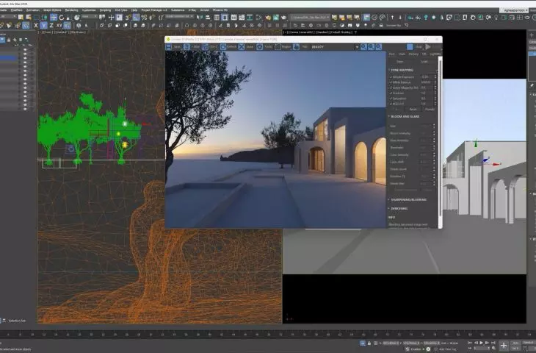
Task: Click the frame buffer side panel scrollbar
Action: (441, 137)
